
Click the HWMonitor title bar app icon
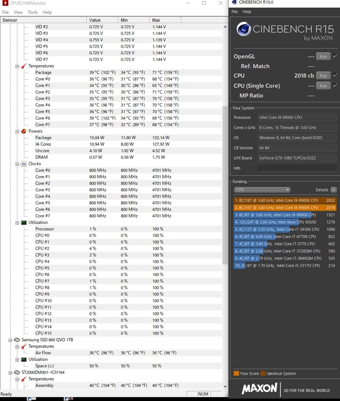point(5,3)
